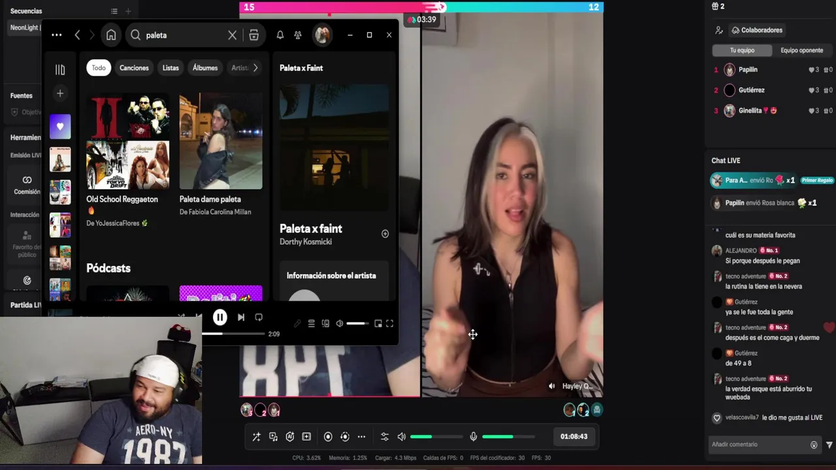Open the Colaboradores panel
The width and height of the screenshot is (836, 470).
click(757, 30)
